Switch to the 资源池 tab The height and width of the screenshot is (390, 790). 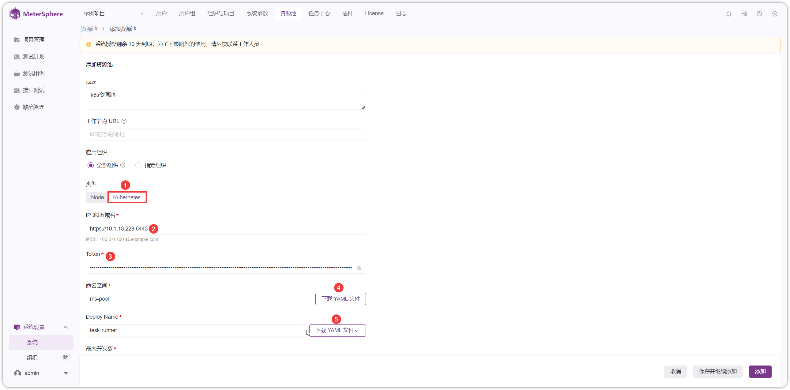click(288, 13)
